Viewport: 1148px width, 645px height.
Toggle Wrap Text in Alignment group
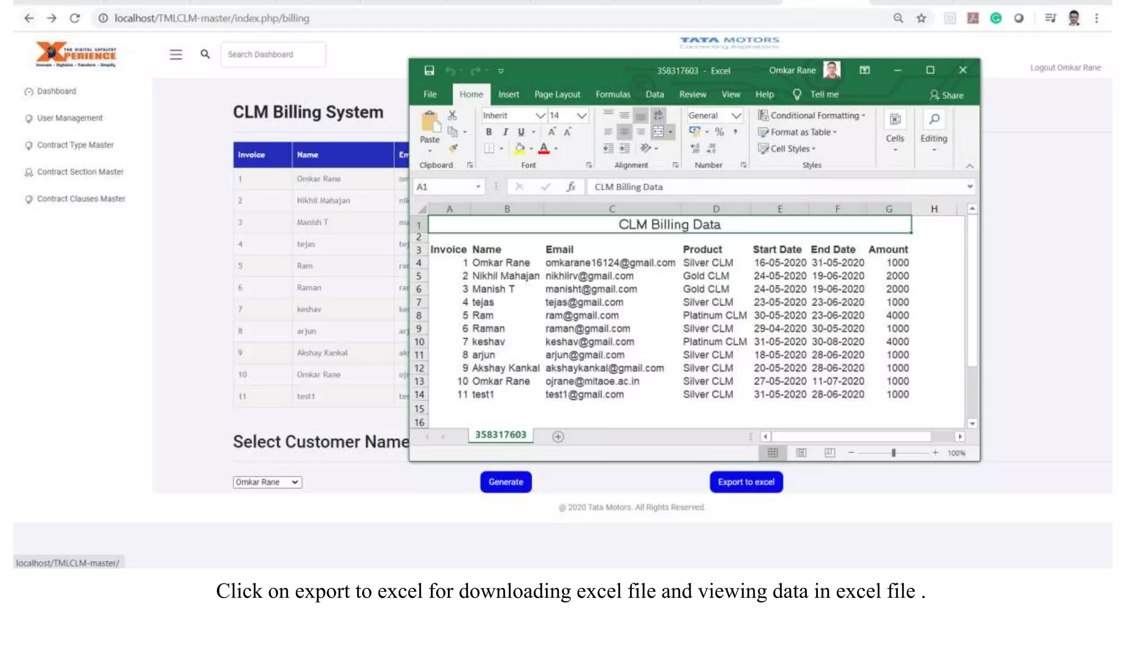(658, 115)
